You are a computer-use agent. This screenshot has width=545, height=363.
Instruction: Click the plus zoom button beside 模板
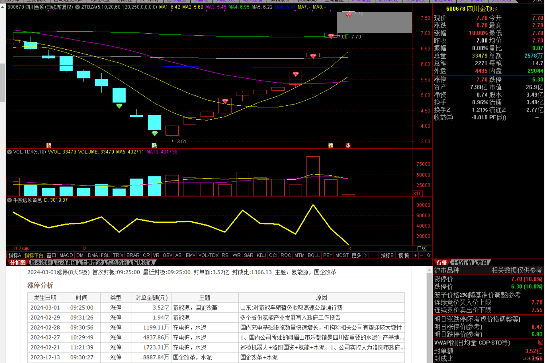(415, 255)
